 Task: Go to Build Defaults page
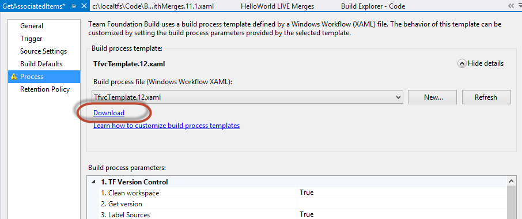pyautogui.click(x=41, y=64)
